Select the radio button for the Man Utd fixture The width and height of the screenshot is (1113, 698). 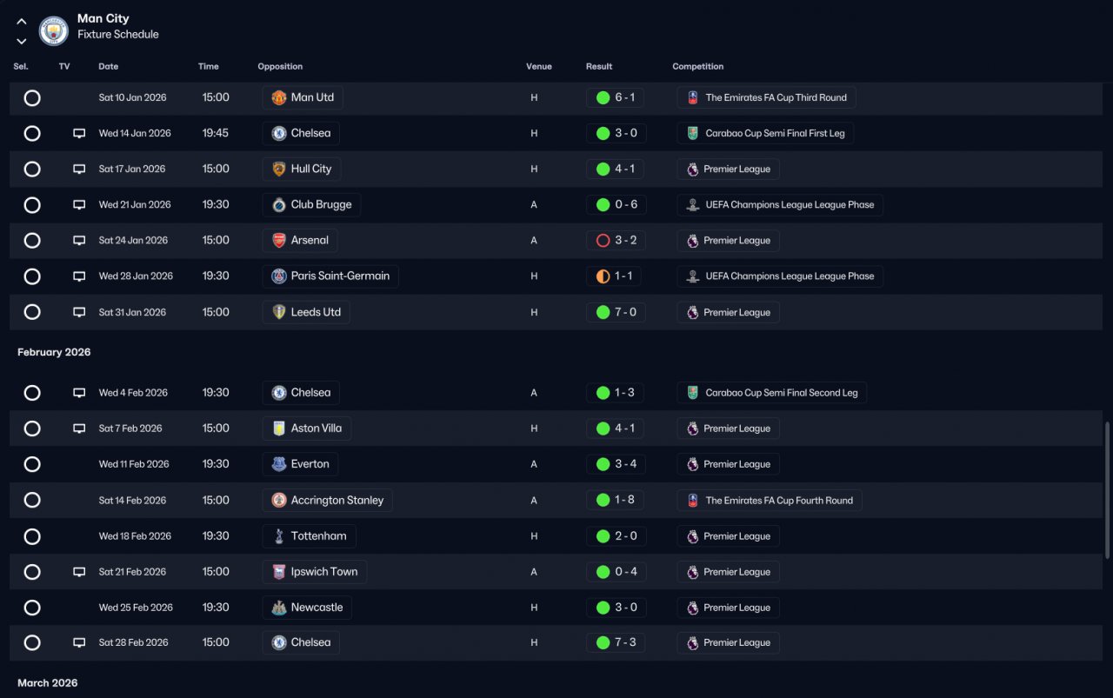32,97
